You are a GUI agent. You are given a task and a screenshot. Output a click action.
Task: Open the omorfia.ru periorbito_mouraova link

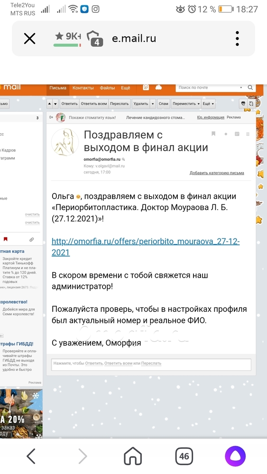tap(146, 246)
